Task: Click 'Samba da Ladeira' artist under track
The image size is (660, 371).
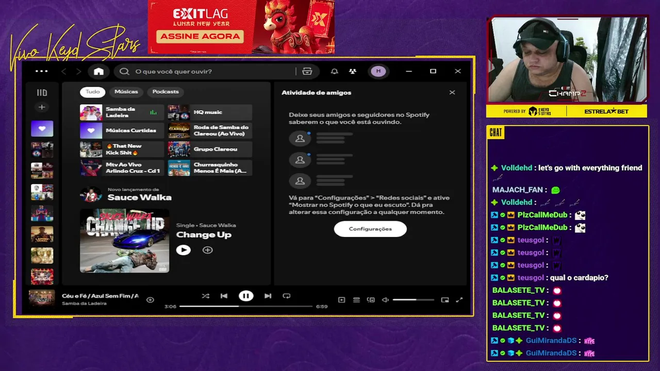Action: [x=84, y=303]
